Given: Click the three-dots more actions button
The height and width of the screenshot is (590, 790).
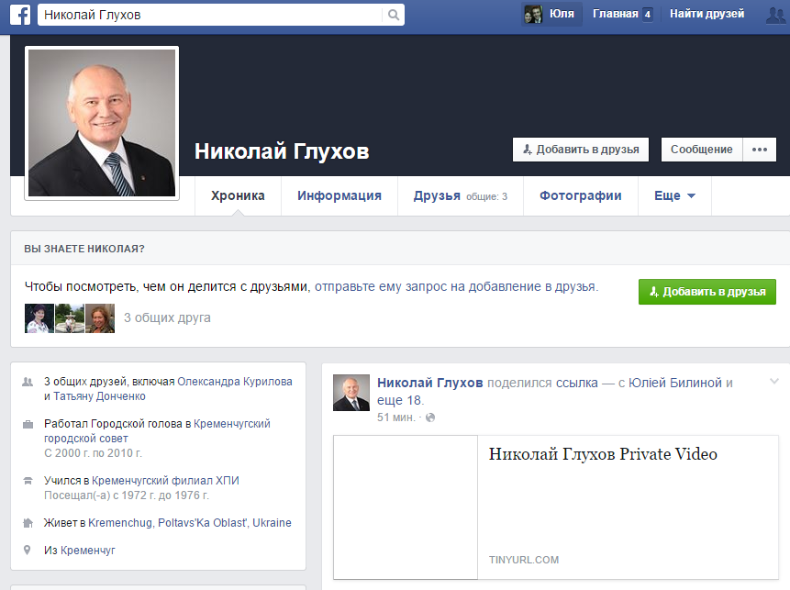Looking at the screenshot, I should click(x=759, y=150).
